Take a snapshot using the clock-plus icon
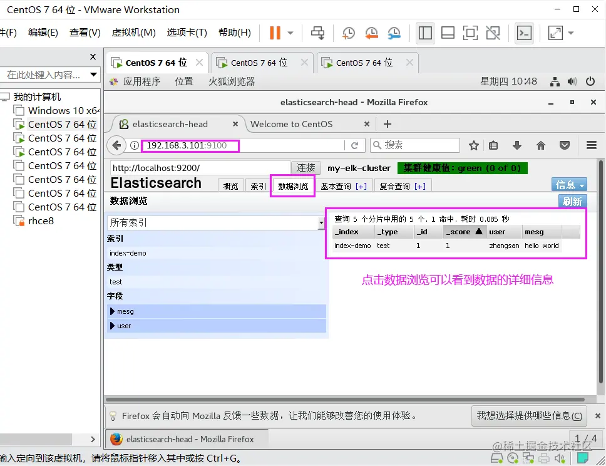The height and width of the screenshot is (466, 606). click(x=348, y=33)
